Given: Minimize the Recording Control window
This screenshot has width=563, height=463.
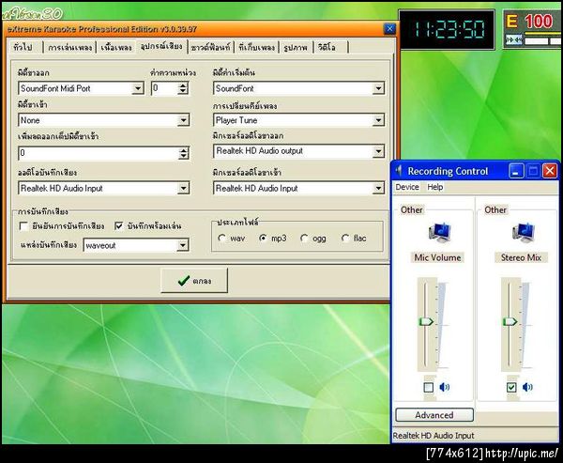Looking at the screenshot, I should (516, 171).
